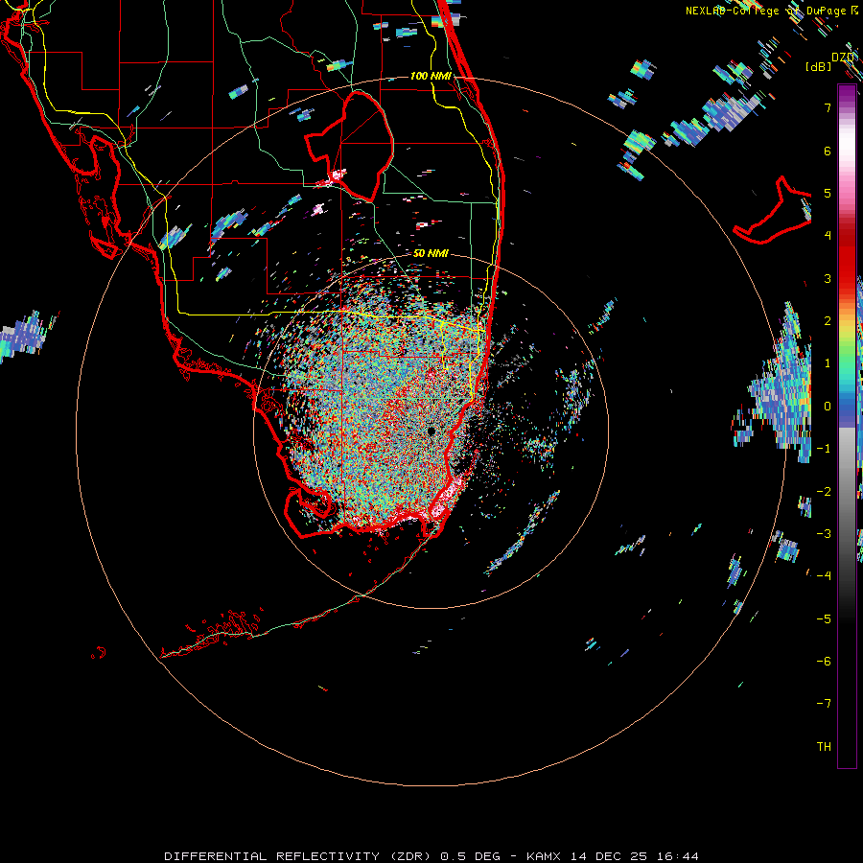Select the 5 value on the scale
Screen dimensions: 863x863
[828, 193]
